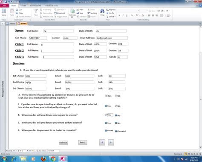Open the font name dropdown

click(138, 11)
